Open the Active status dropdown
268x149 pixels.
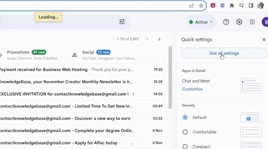201,22
